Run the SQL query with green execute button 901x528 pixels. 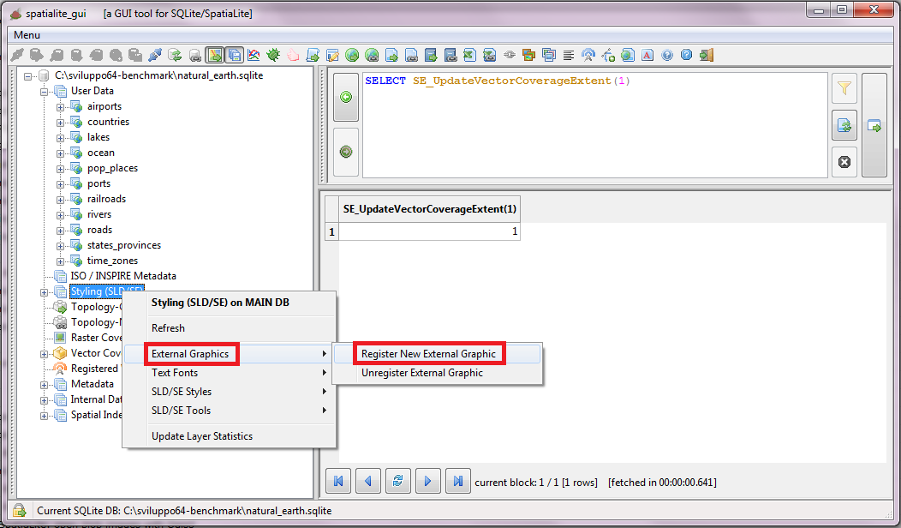click(346, 97)
